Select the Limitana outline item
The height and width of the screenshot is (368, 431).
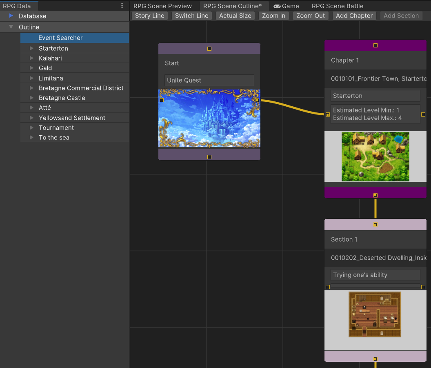point(75,78)
